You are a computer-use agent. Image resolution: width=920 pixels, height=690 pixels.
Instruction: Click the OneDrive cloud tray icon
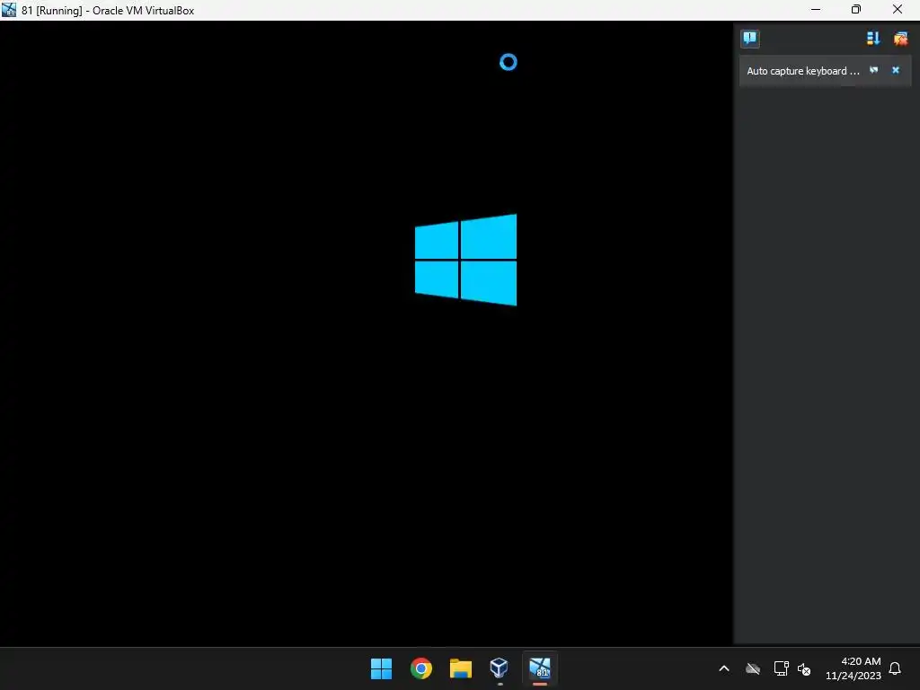coord(753,668)
